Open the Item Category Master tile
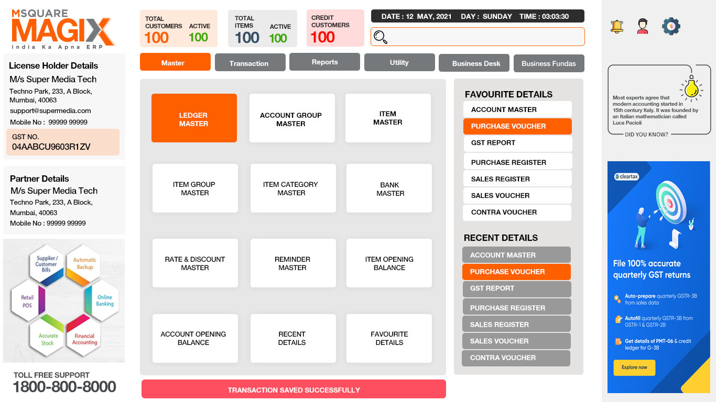The height and width of the screenshot is (402, 716). point(293,188)
